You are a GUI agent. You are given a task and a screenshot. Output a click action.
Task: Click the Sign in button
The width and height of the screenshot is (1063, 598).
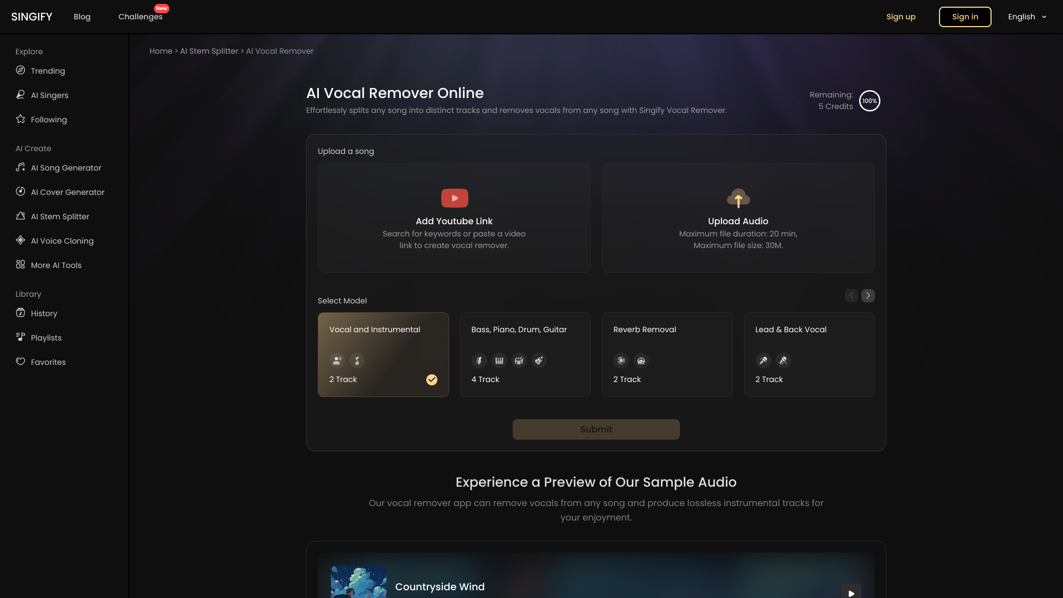[x=964, y=17]
